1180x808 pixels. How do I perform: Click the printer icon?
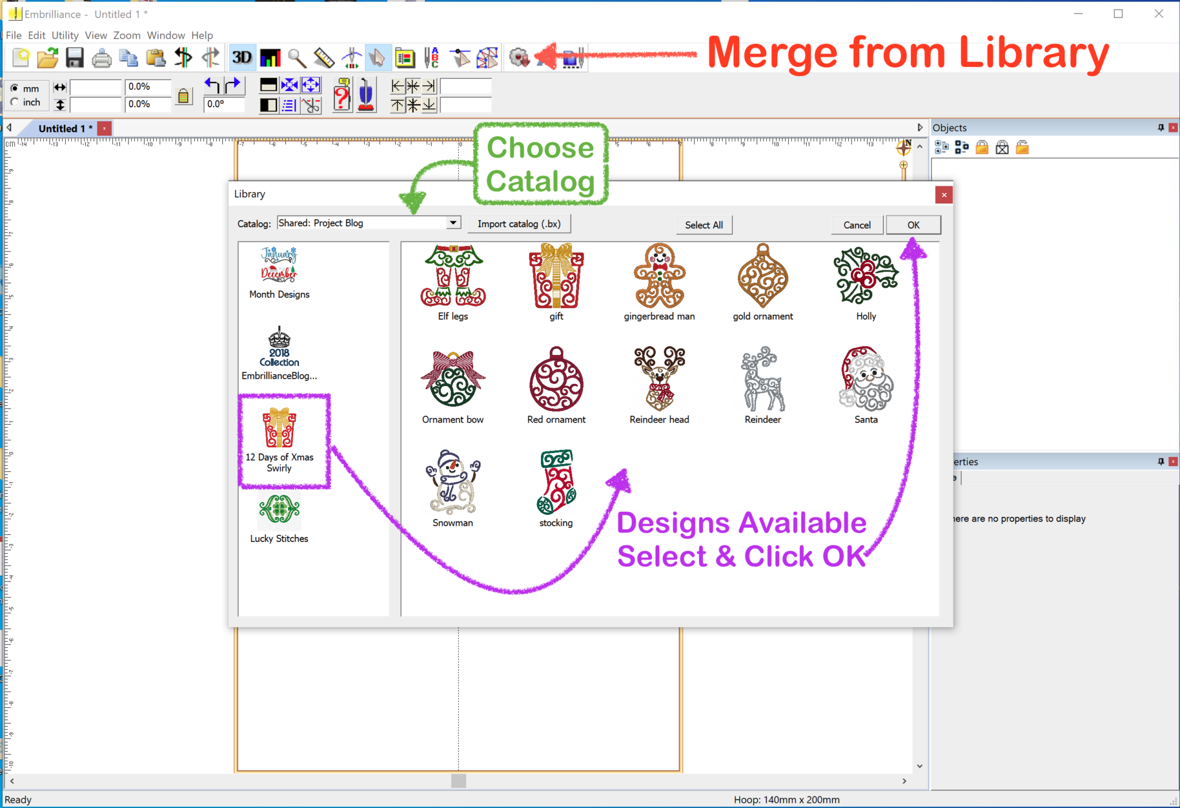pos(102,58)
